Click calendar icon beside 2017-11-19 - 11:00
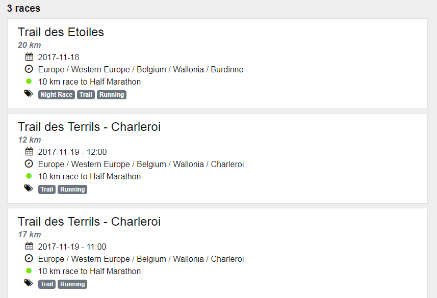The width and height of the screenshot is (437, 298). (x=29, y=247)
